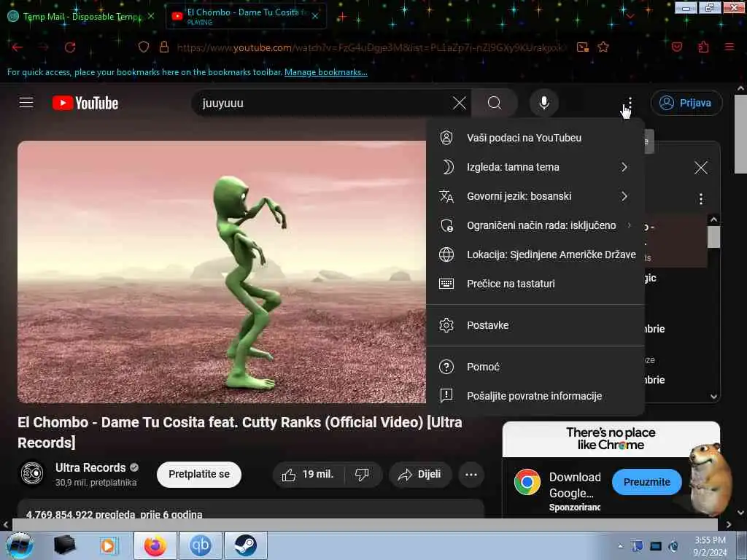This screenshot has height=560, width=747.
Task: View site security via padlock icon
Action: point(164,47)
